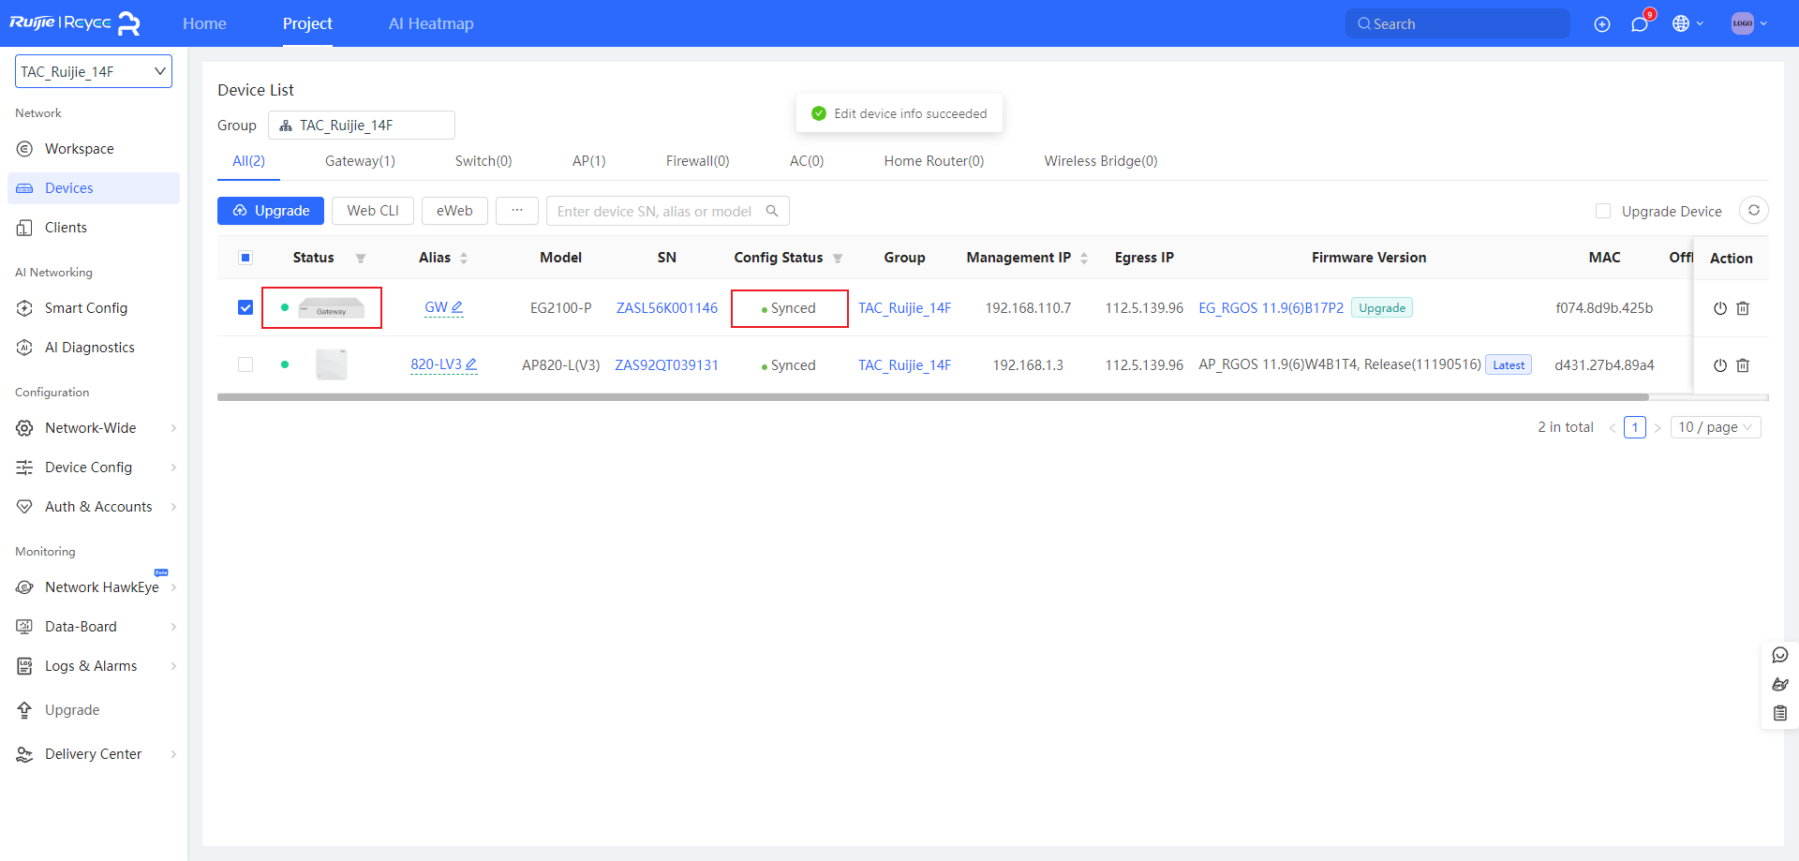Uncheck the GW device row checkbox
Viewport: 1799px width, 861px height.
[245, 307]
